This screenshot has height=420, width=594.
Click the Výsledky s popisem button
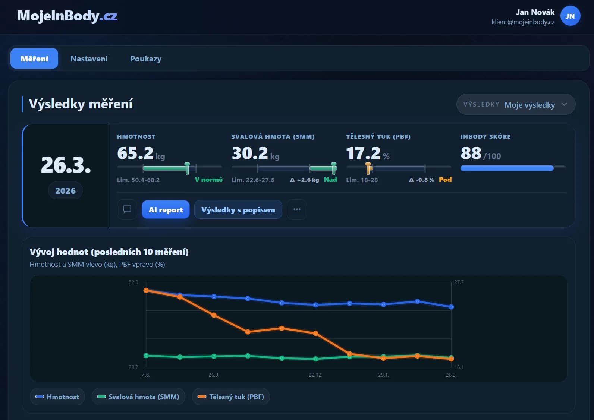[x=238, y=210]
